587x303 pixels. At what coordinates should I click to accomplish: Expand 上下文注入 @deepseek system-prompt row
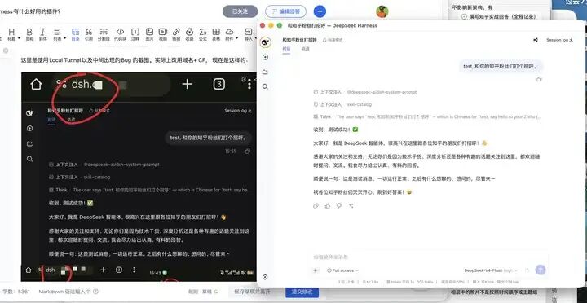364,92
